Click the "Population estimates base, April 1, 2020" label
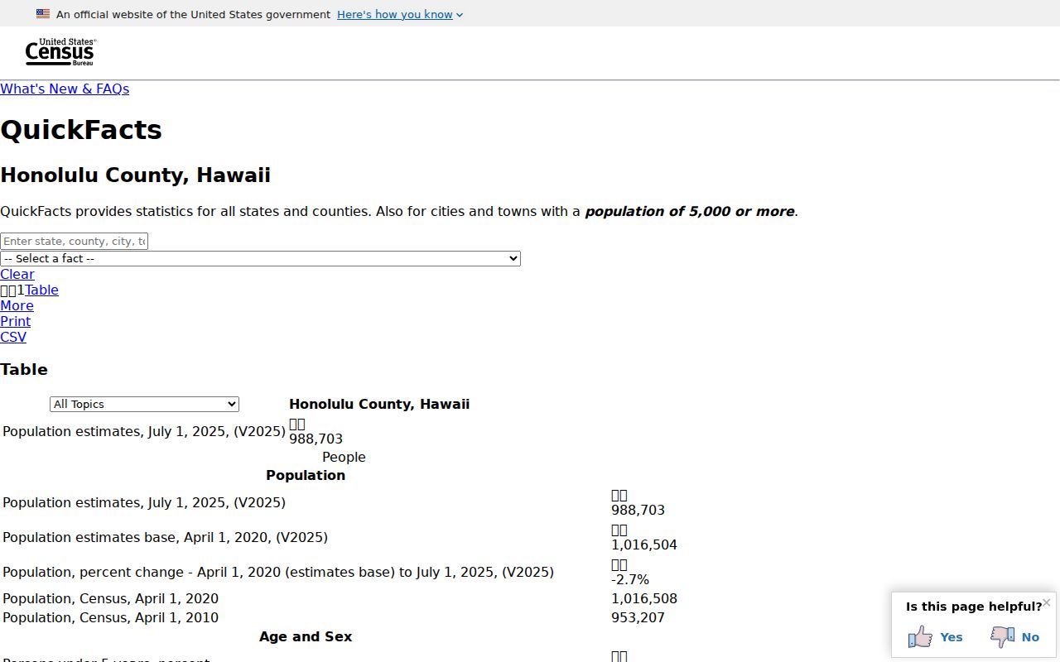 [x=165, y=537]
